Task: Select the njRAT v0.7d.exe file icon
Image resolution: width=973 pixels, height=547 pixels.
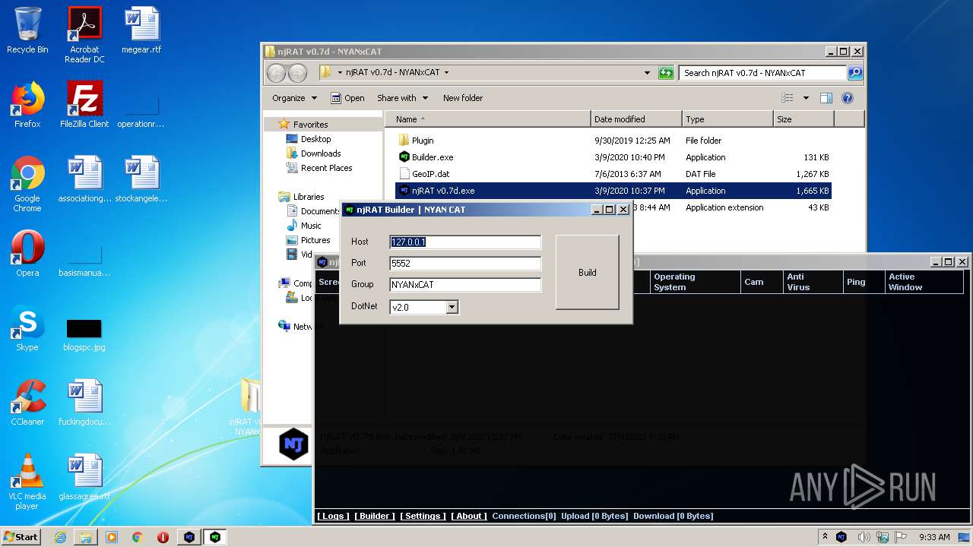Action: [404, 191]
